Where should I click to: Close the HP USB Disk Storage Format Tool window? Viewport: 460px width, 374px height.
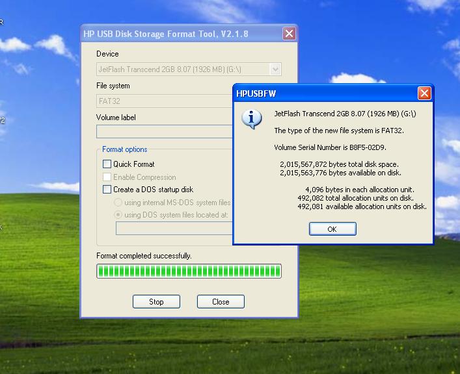(289, 34)
